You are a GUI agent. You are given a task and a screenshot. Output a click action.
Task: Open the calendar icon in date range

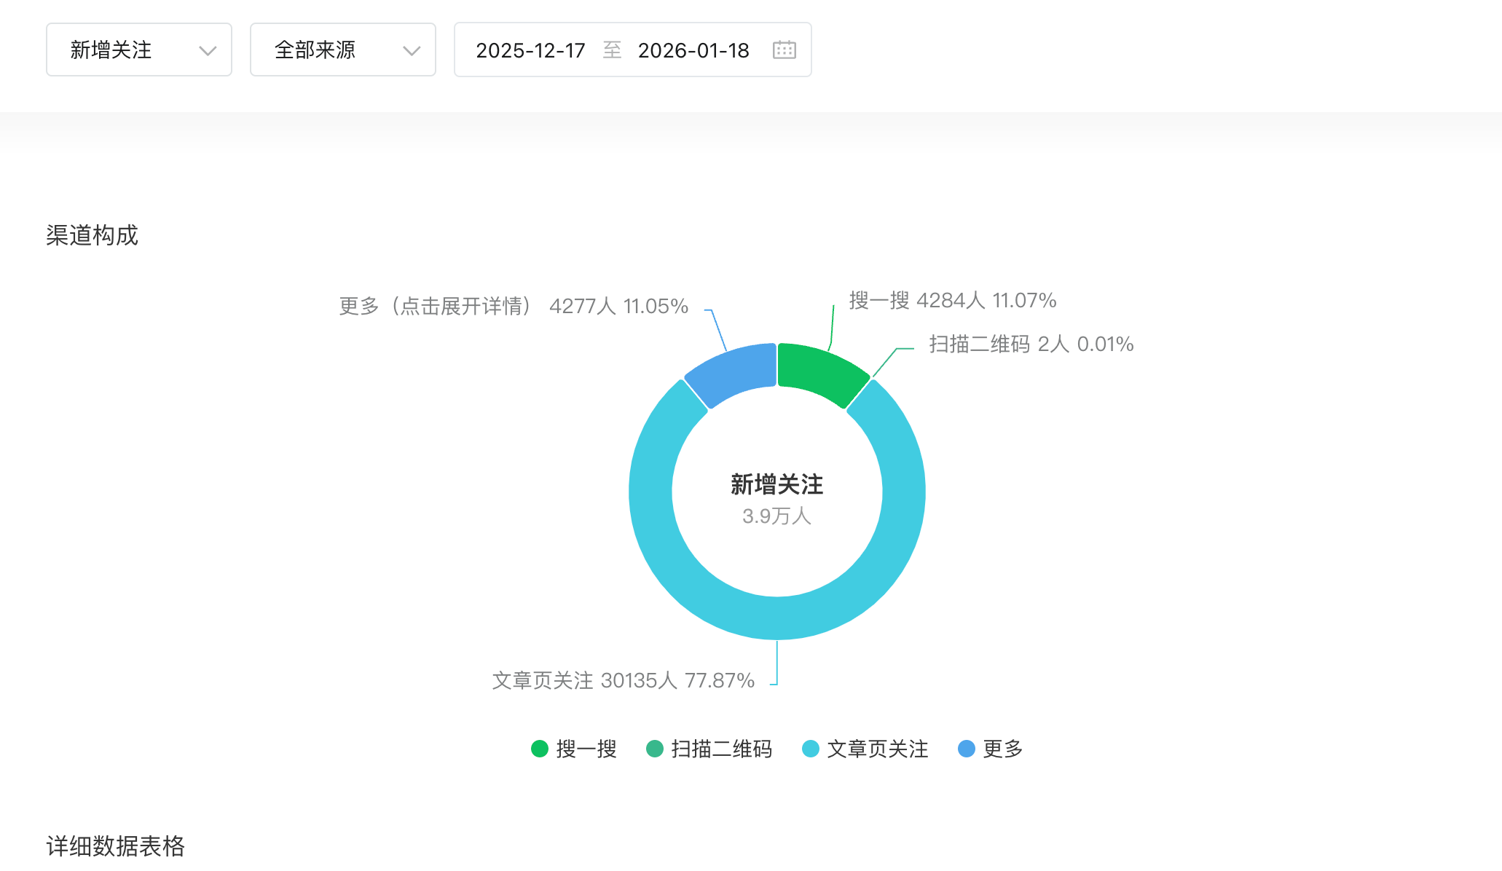click(784, 50)
